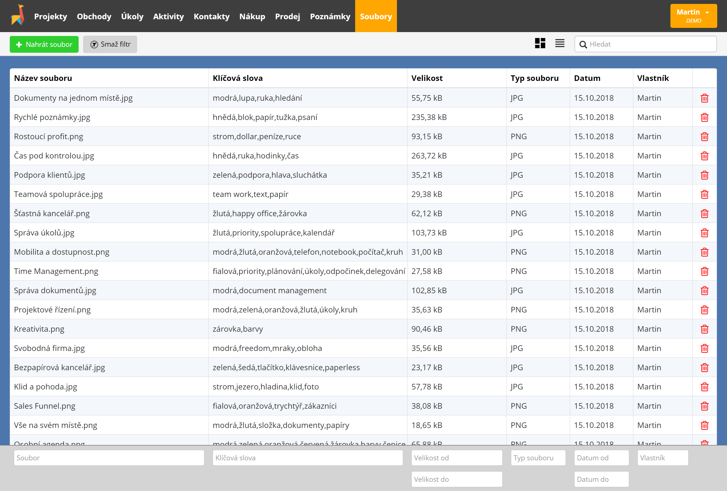The width and height of the screenshot is (727, 491).
Task: Delete file Projektové řízení.png
Action: [x=704, y=310]
